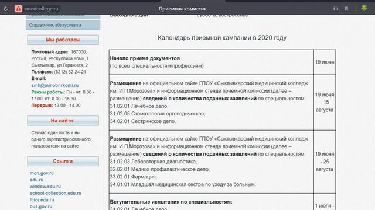Screen dimensions: 375x210
Task: Click the Режим работы label
Action: [48, 92]
